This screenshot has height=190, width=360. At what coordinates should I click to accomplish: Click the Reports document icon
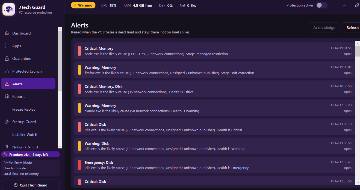click(7, 96)
